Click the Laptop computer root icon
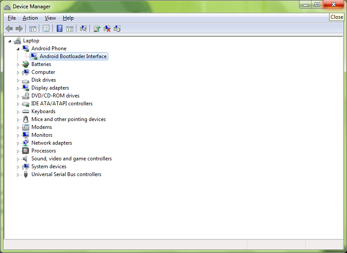The image size is (347, 253). click(x=17, y=41)
